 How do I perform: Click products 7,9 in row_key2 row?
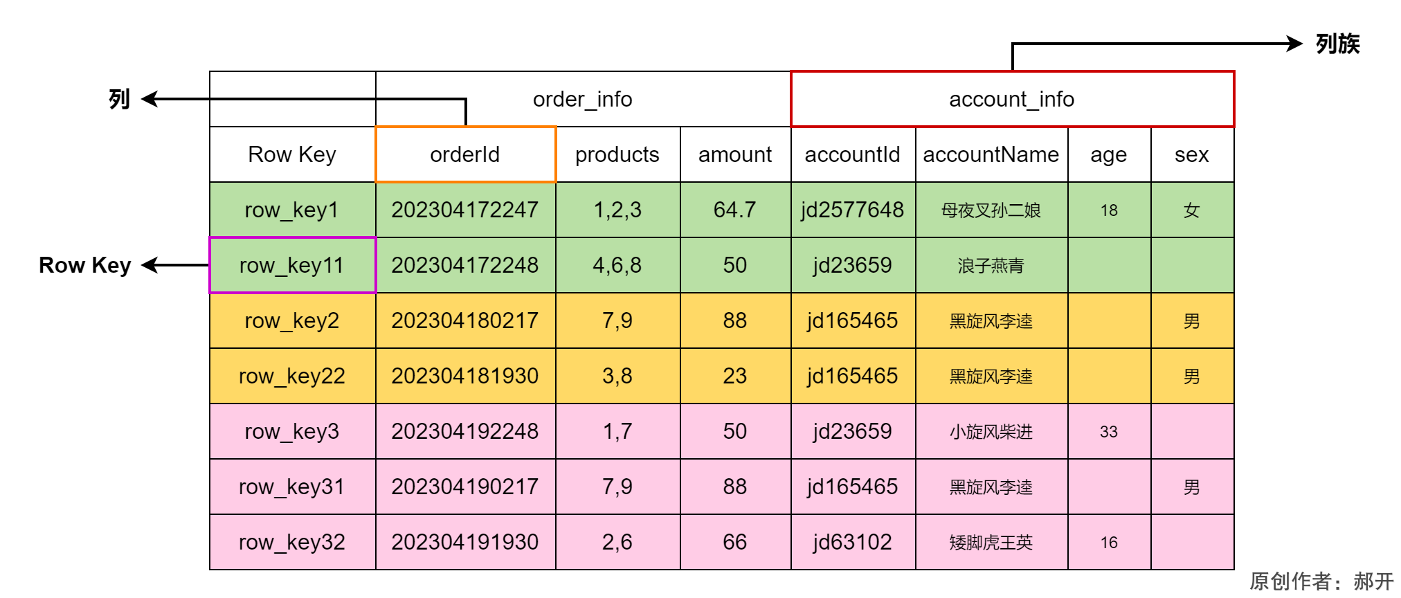click(x=617, y=320)
